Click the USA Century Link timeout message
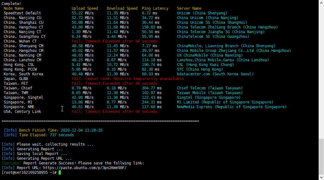This screenshot has height=180, width=324. [x=114, y=112]
